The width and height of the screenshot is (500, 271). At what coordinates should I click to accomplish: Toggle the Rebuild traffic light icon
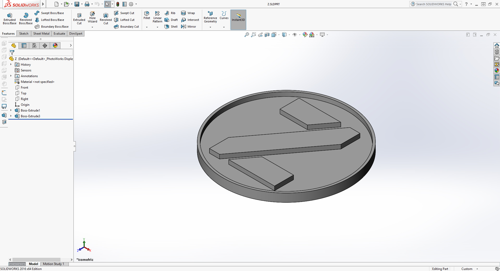118,4
